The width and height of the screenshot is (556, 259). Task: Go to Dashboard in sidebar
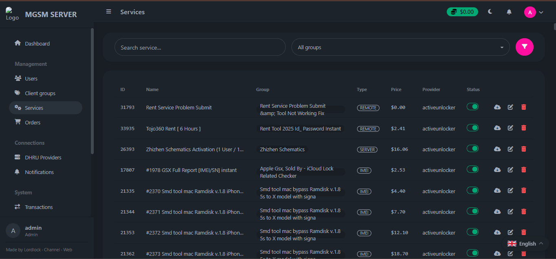(37, 44)
